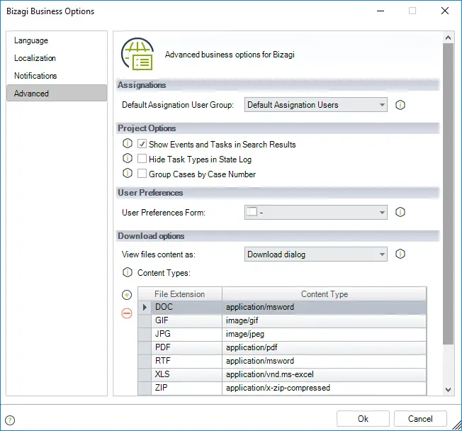
Task: Click info icon beside Show Events and Tasks
Action: click(x=128, y=144)
